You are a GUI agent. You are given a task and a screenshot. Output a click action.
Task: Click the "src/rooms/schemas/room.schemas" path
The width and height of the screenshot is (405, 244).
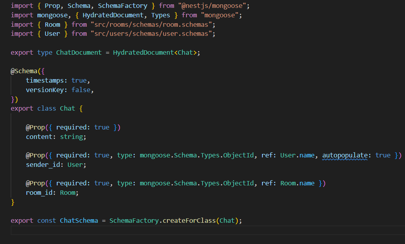151,24
